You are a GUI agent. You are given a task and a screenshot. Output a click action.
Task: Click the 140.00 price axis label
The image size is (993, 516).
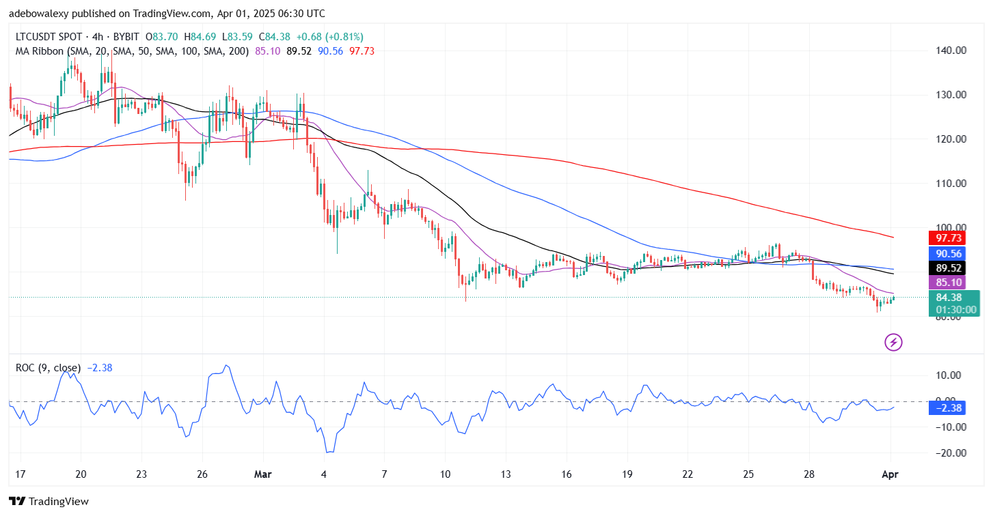click(x=951, y=51)
